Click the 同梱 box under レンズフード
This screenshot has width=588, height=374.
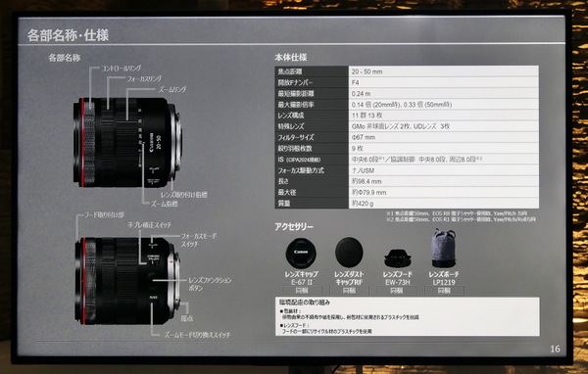pos(397,291)
